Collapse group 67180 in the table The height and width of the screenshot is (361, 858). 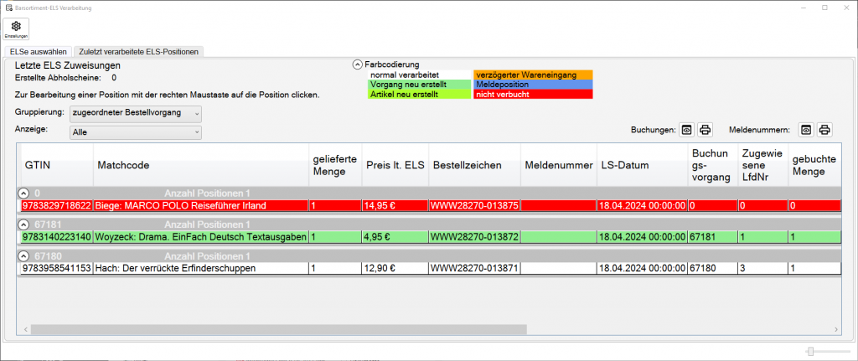(23, 255)
